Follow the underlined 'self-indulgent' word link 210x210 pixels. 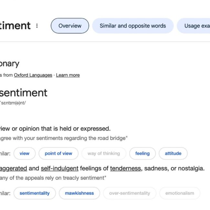click(60, 168)
